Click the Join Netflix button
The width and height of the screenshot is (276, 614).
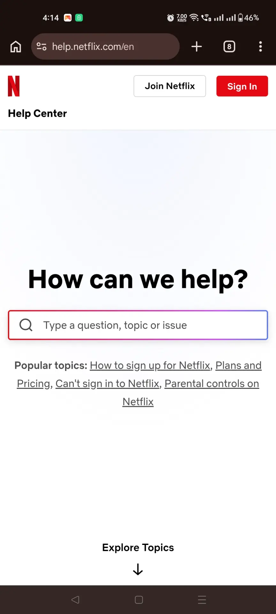(x=170, y=86)
